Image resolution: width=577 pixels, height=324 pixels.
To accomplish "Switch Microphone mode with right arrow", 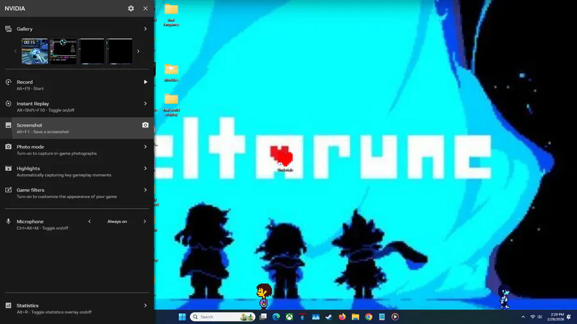I will point(145,222).
